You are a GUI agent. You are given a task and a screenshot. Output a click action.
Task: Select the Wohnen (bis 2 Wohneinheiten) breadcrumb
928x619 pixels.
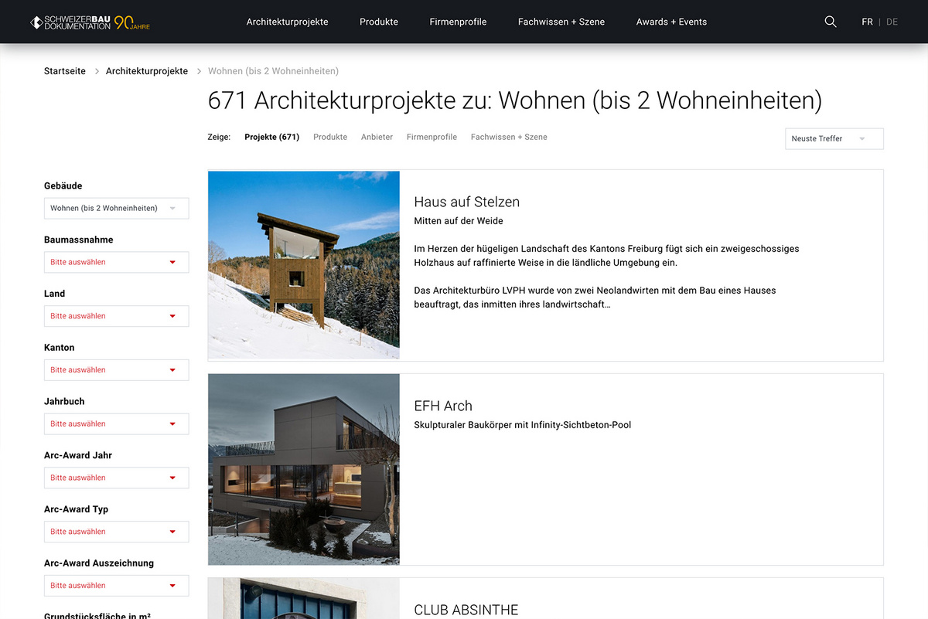click(273, 71)
